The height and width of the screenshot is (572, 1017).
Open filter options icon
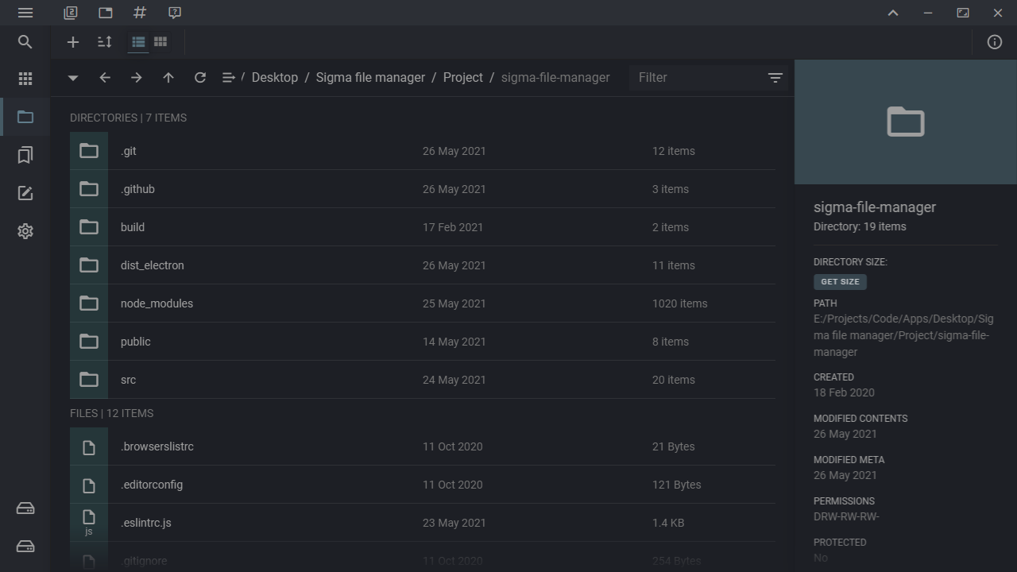tap(775, 78)
